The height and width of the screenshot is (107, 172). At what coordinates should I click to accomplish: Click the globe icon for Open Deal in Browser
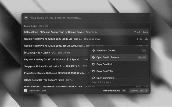coord(93,58)
